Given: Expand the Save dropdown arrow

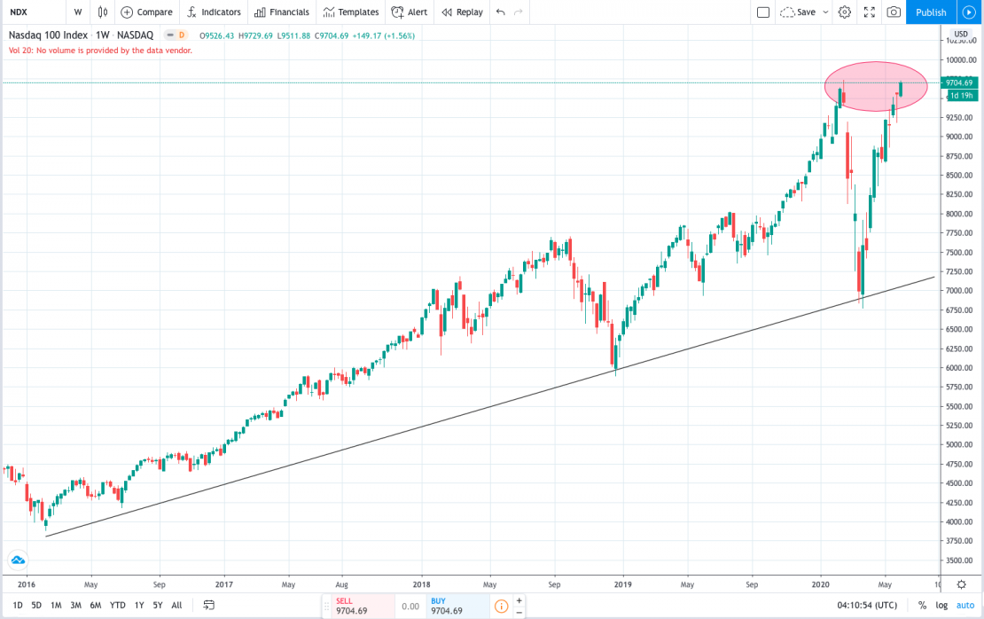Looking at the screenshot, I should 825,12.
